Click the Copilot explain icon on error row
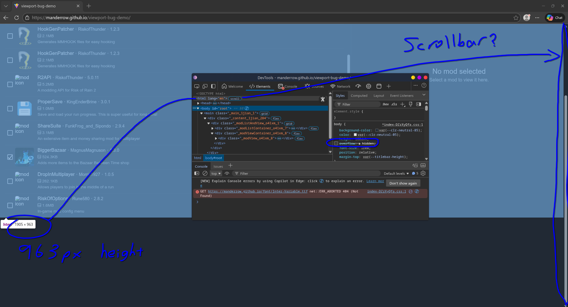 click(417, 191)
